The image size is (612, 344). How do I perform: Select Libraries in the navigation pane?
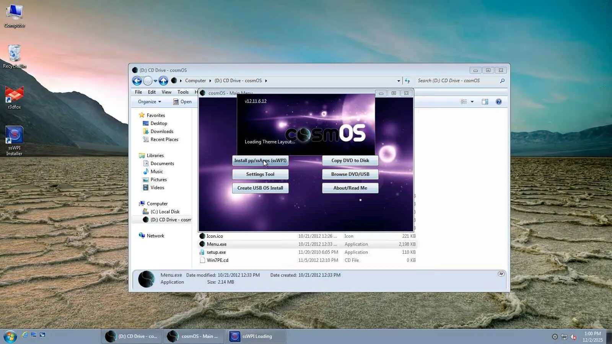pyautogui.click(x=151, y=156)
